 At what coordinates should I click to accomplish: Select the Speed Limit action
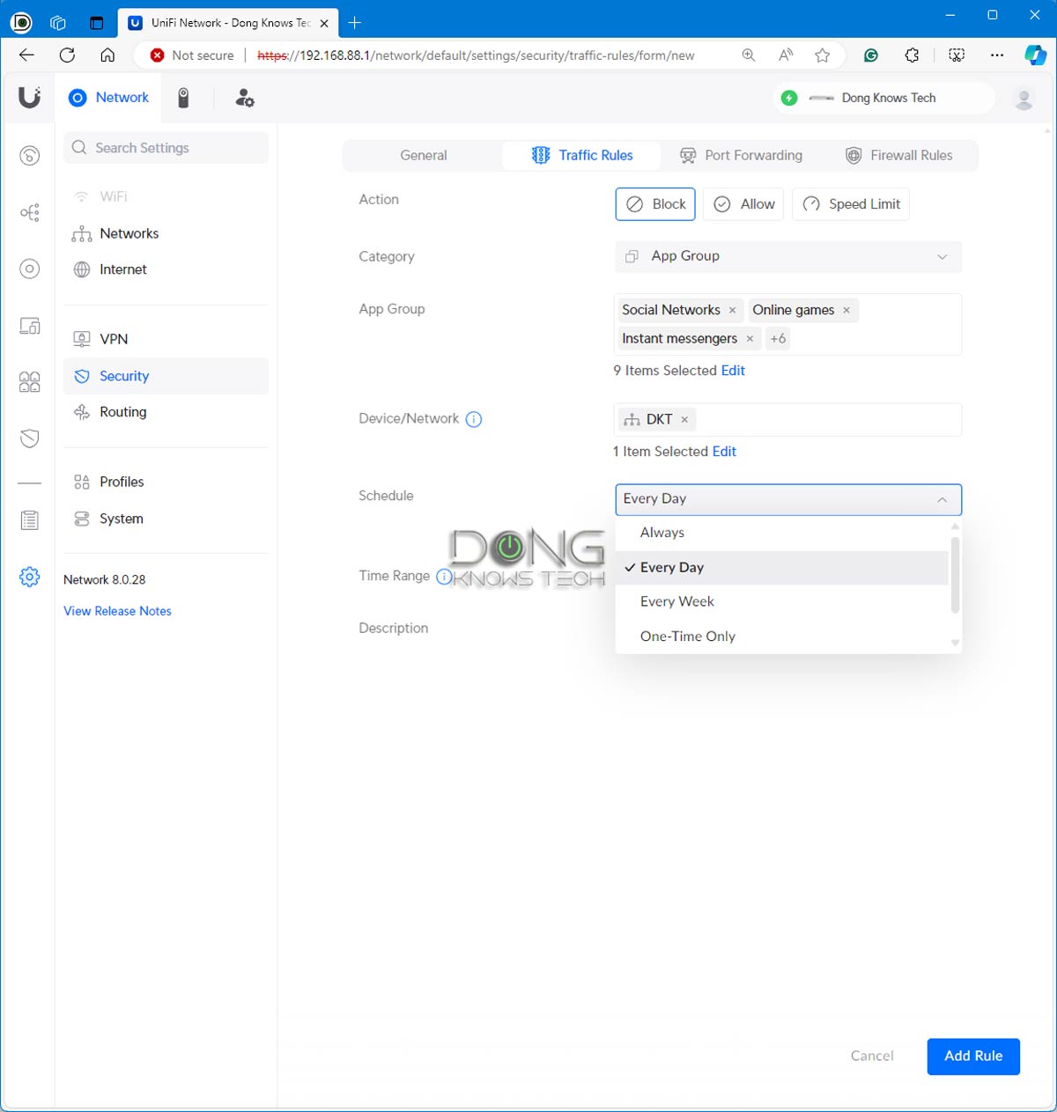tap(851, 204)
